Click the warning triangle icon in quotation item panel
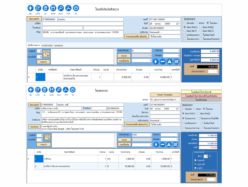Image resolution: width=248 pixels, height=187 pixels. tap(169, 145)
